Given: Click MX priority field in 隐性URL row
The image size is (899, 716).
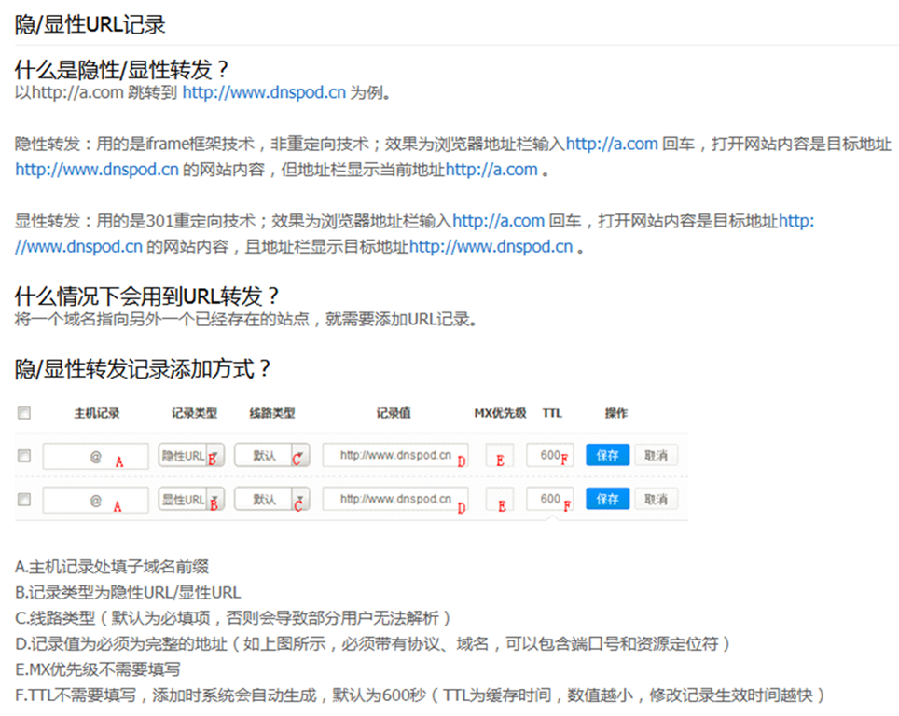Looking at the screenshot, I should pos(499,456).
